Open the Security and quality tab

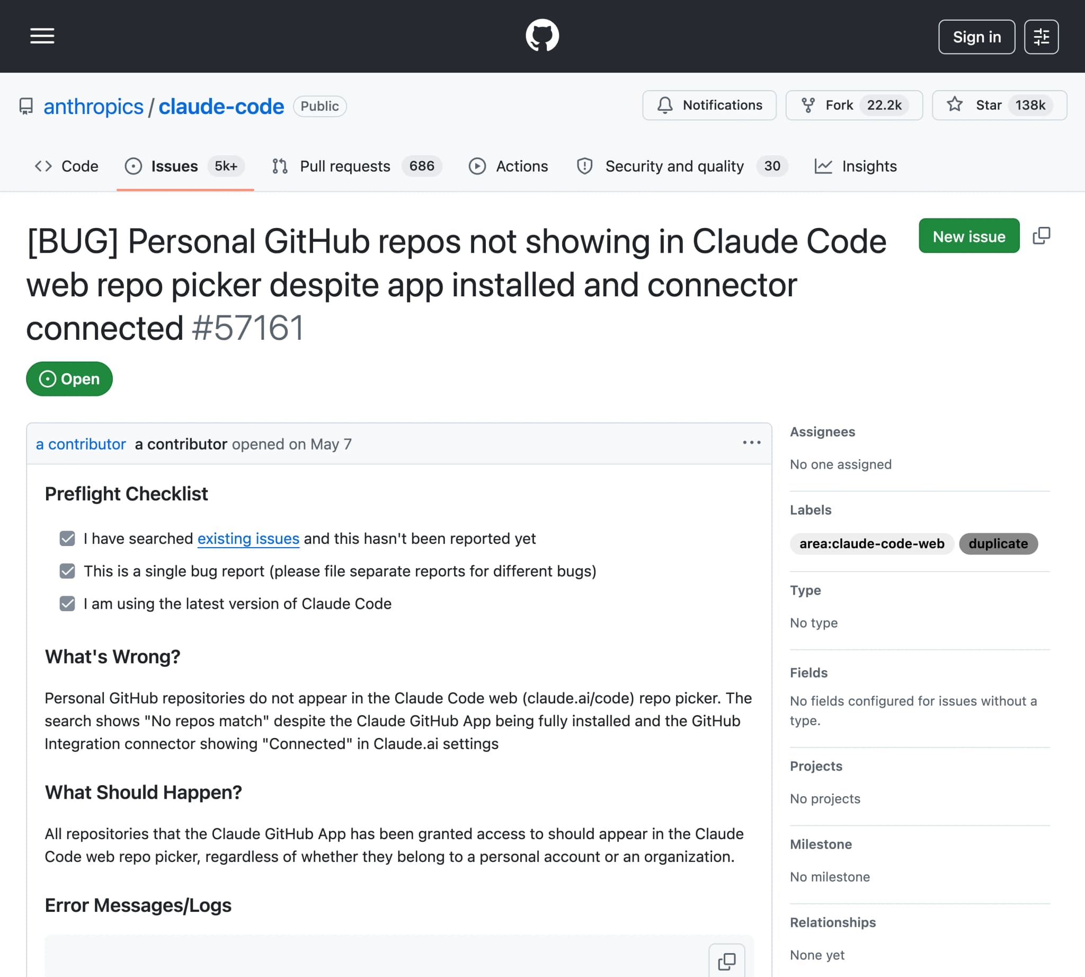[681, 166]
